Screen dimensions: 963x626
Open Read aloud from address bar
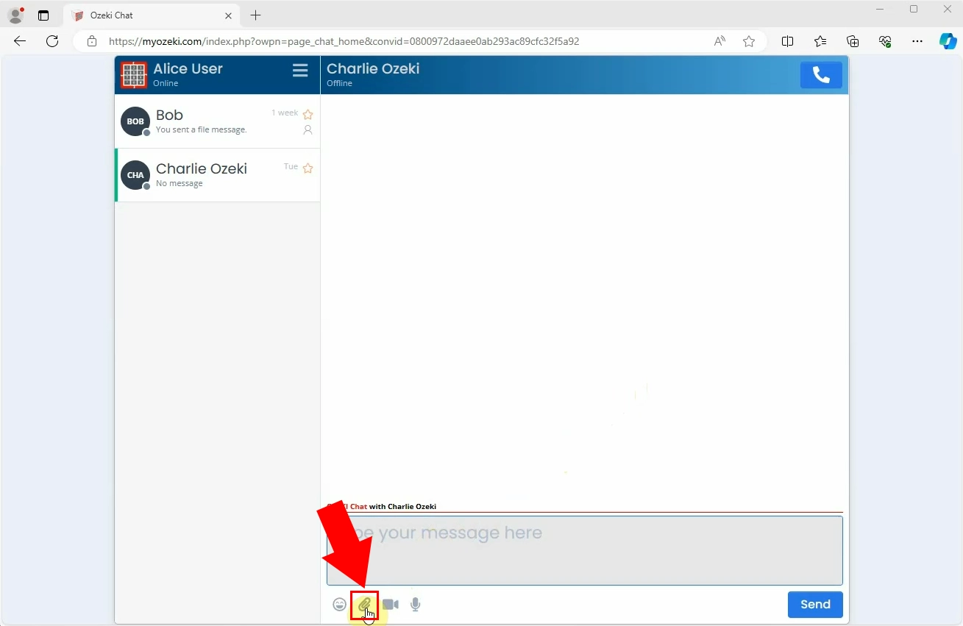(719, 41)
